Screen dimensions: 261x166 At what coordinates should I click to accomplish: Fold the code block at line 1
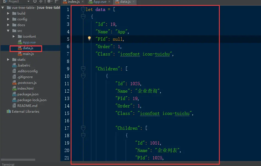pos(83,9)
